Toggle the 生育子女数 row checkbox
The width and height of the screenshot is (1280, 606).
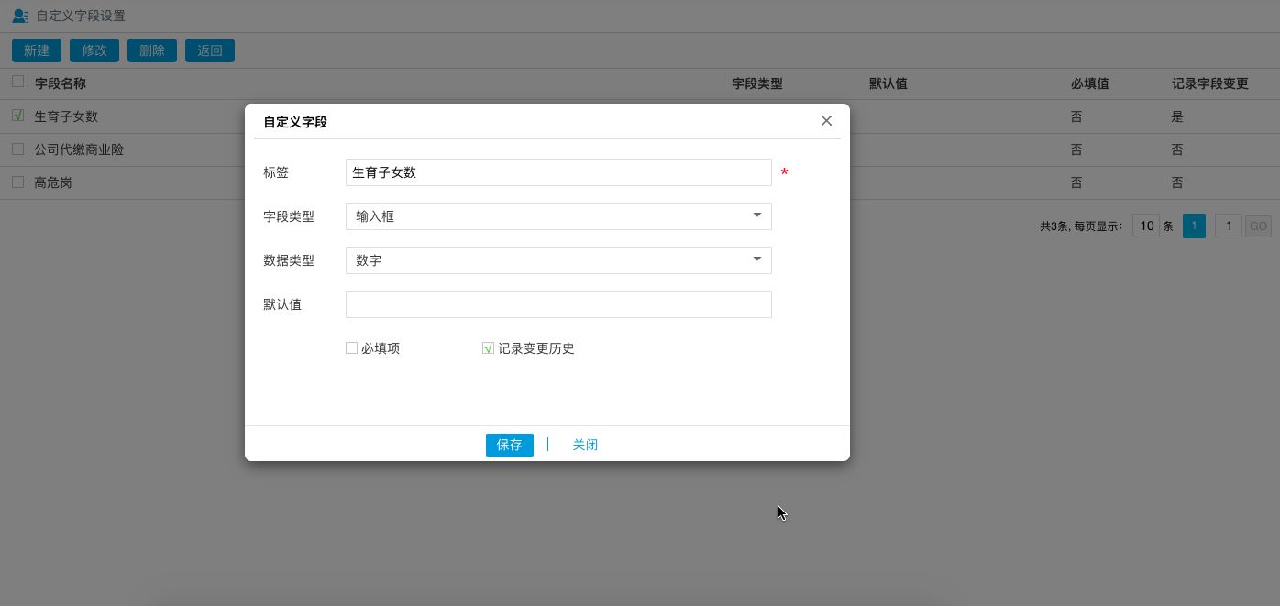pos(17,116)
